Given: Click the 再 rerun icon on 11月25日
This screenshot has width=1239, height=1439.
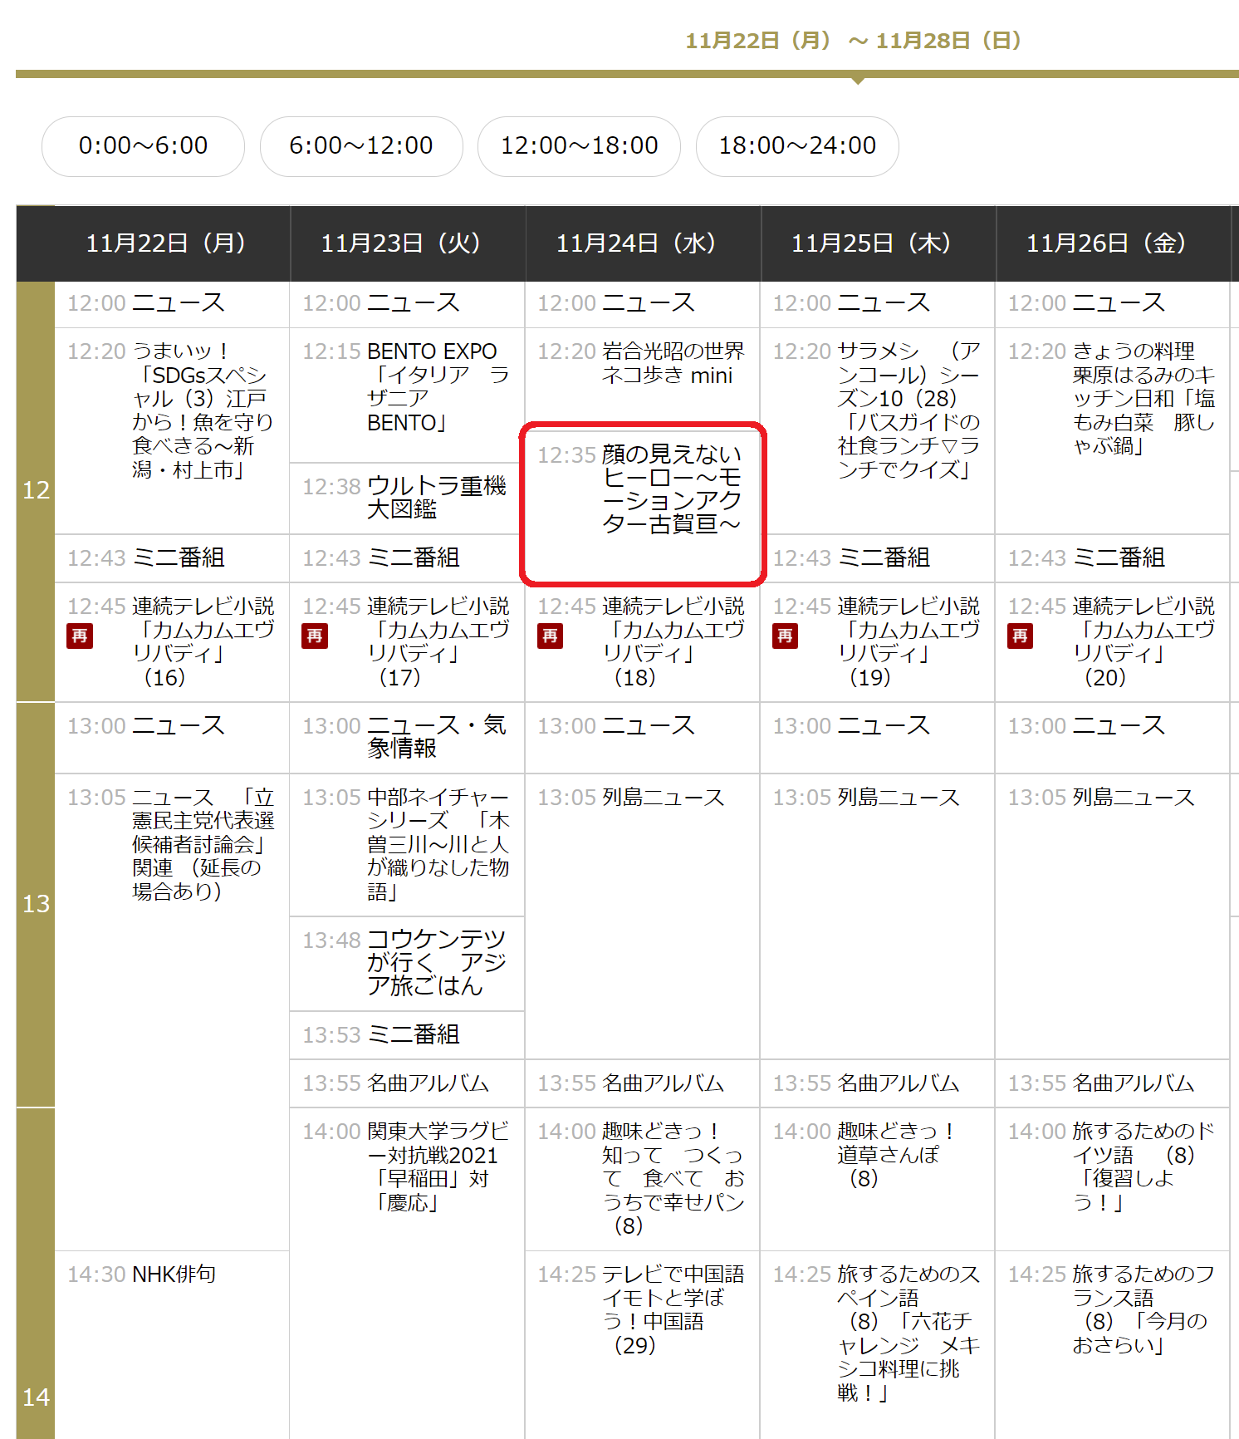Looking at the screenshot, I should [x=785, y=636].
